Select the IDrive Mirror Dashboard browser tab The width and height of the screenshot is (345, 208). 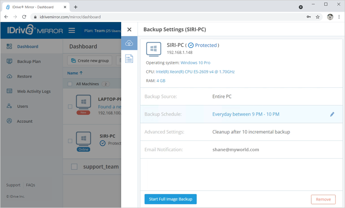tap(36, 7)
